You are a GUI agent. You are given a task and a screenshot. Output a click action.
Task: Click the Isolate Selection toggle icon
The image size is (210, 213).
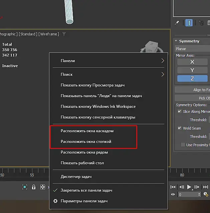click(x=25, y=187)
